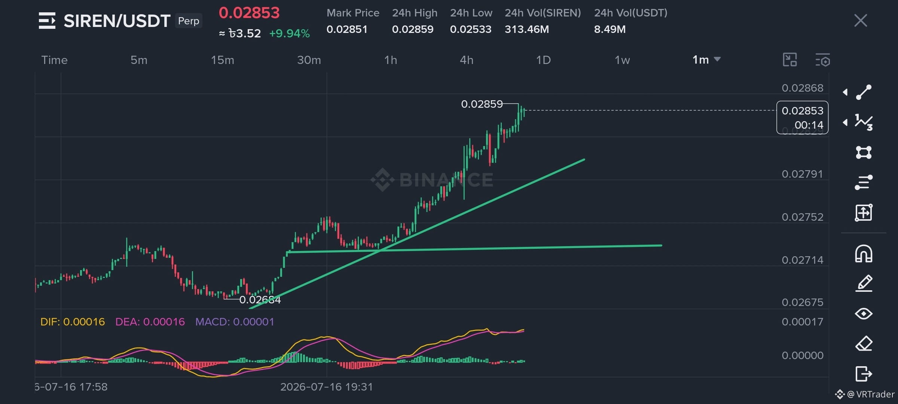898x404 pixels.
Task: Tap the 0.02684 low marker on chart
Action: click(x=260, y=300)
